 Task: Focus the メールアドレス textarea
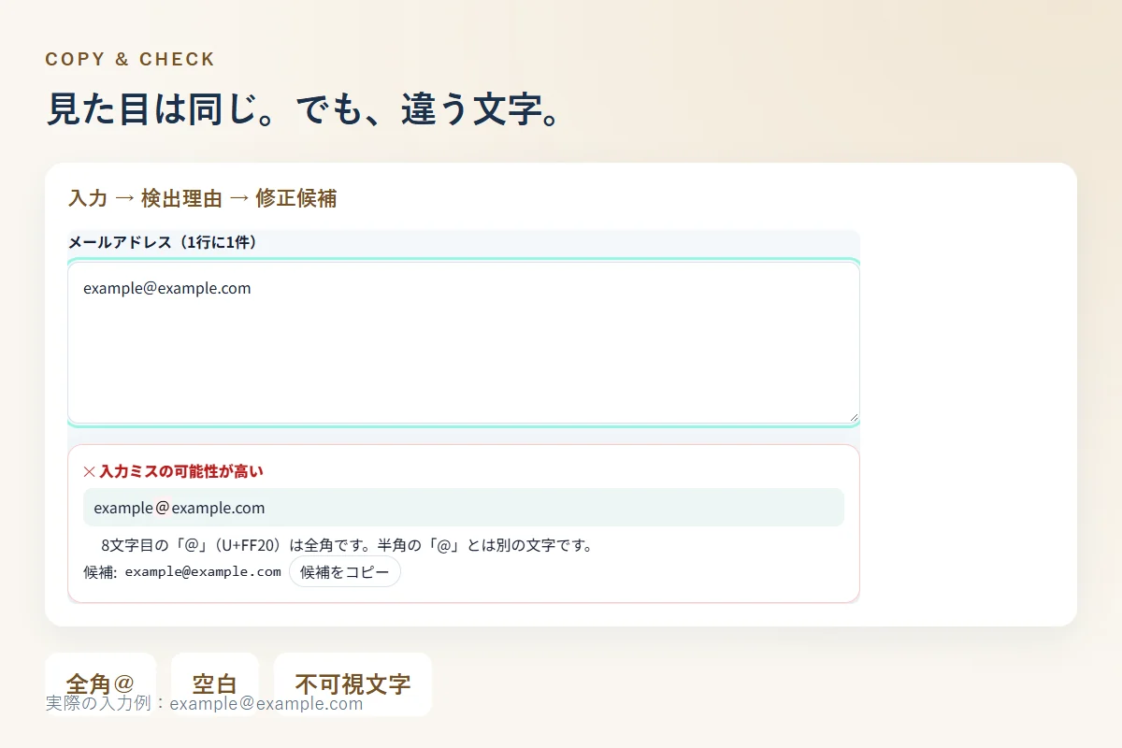[x=464, y=343]
